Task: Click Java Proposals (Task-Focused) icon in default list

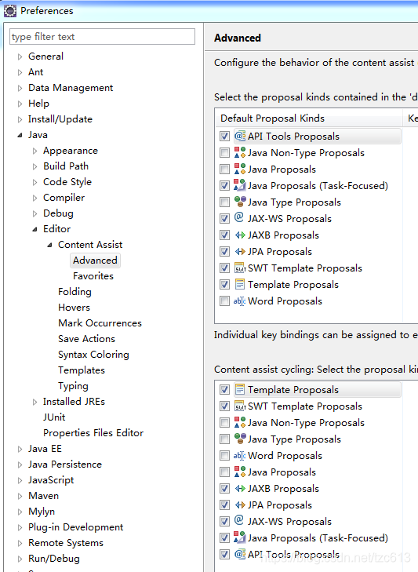Action: [240, 185]
